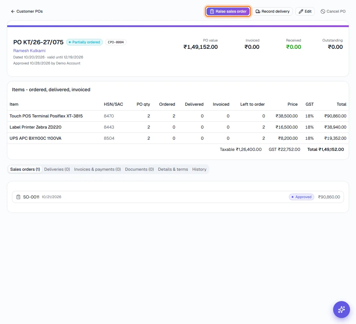Screen dimensions: 356x324
Task: Select the Sales orders (1) tab
Action: (x=25, y=170)
